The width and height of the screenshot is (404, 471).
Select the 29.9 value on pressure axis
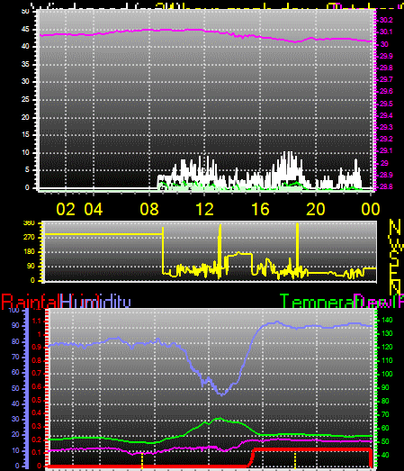(x=386, y=56)
